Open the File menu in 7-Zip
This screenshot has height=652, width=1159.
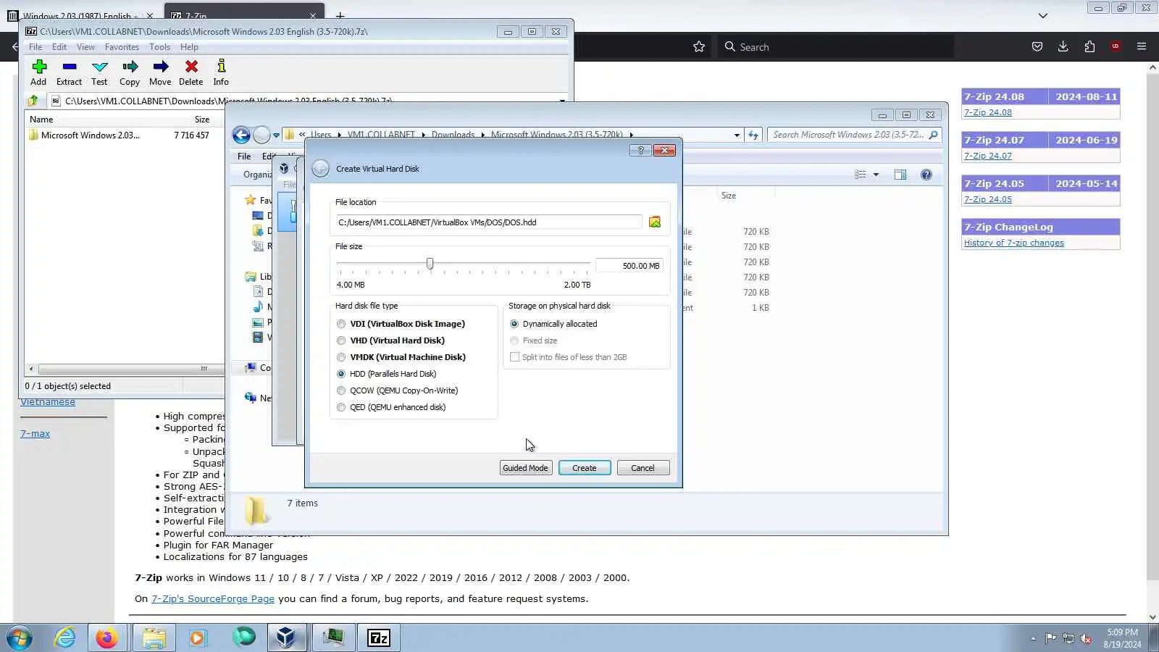point(35,47)
